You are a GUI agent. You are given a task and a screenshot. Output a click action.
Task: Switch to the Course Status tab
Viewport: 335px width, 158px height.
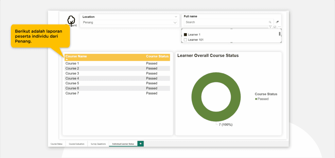coord(57,144)
